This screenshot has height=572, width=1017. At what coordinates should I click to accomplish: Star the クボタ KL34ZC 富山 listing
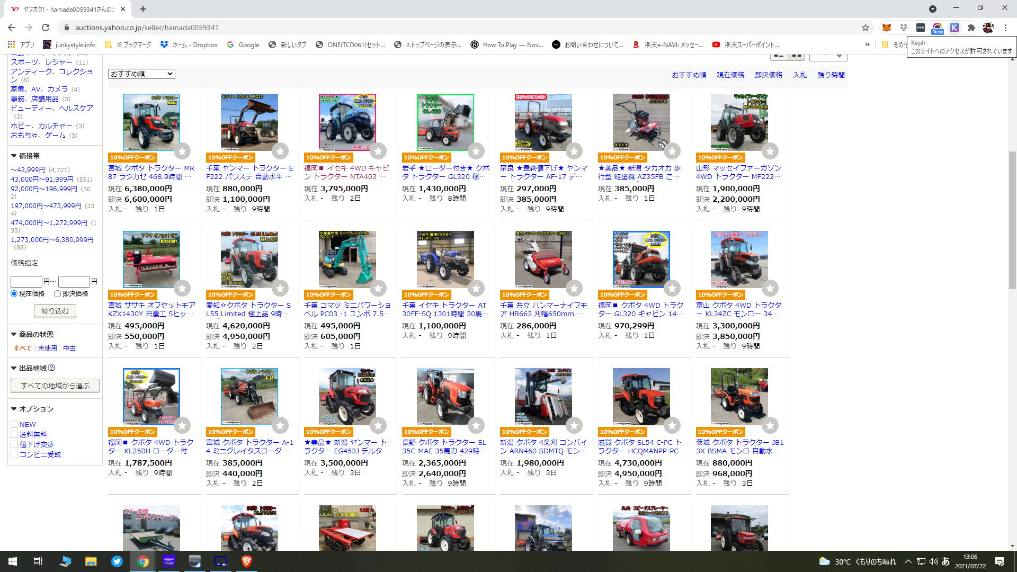click(x=770, y=288)
